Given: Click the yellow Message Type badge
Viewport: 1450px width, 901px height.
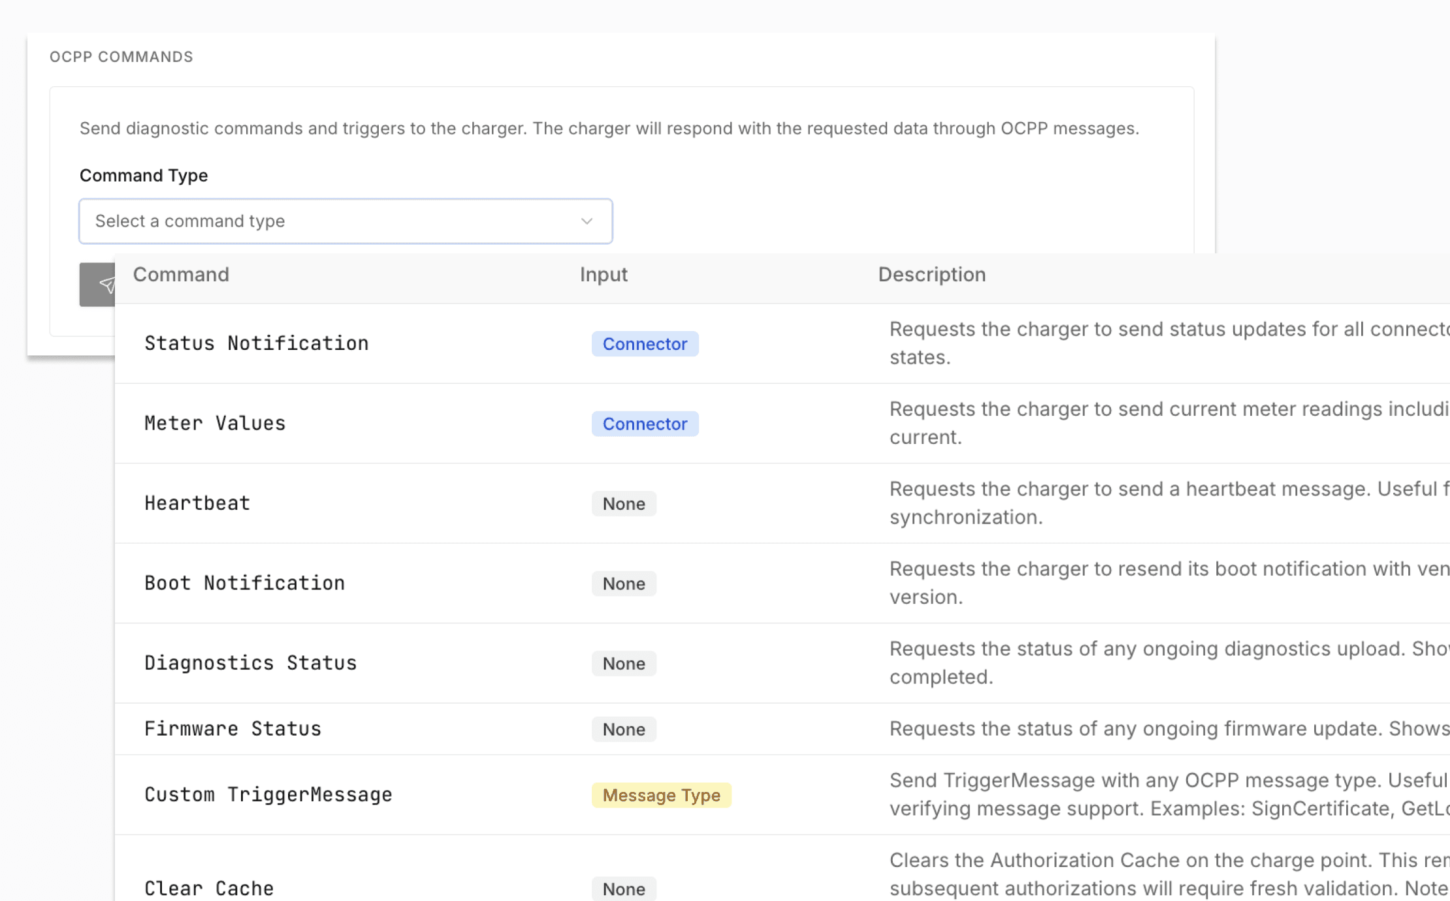Looking at the screenshot, I should point(661,795).
